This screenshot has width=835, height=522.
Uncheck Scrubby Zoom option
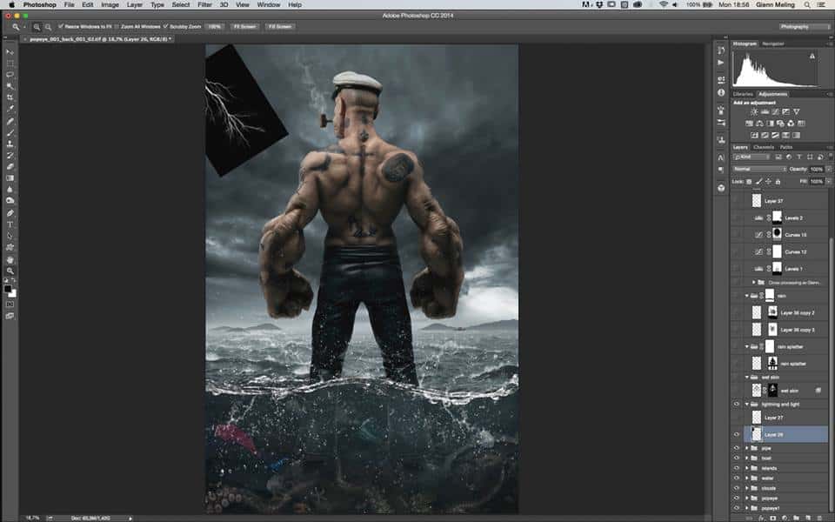coord(164,27)
